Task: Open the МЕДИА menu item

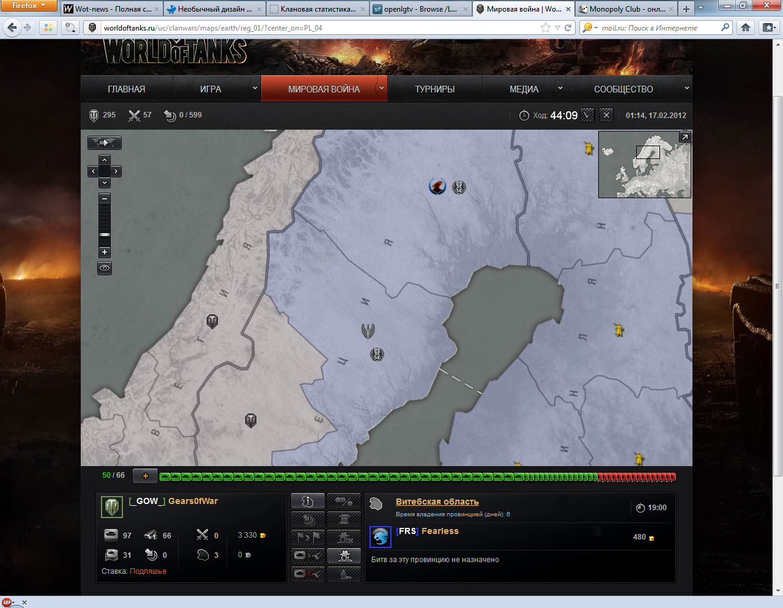Action: tap(524, 89)
